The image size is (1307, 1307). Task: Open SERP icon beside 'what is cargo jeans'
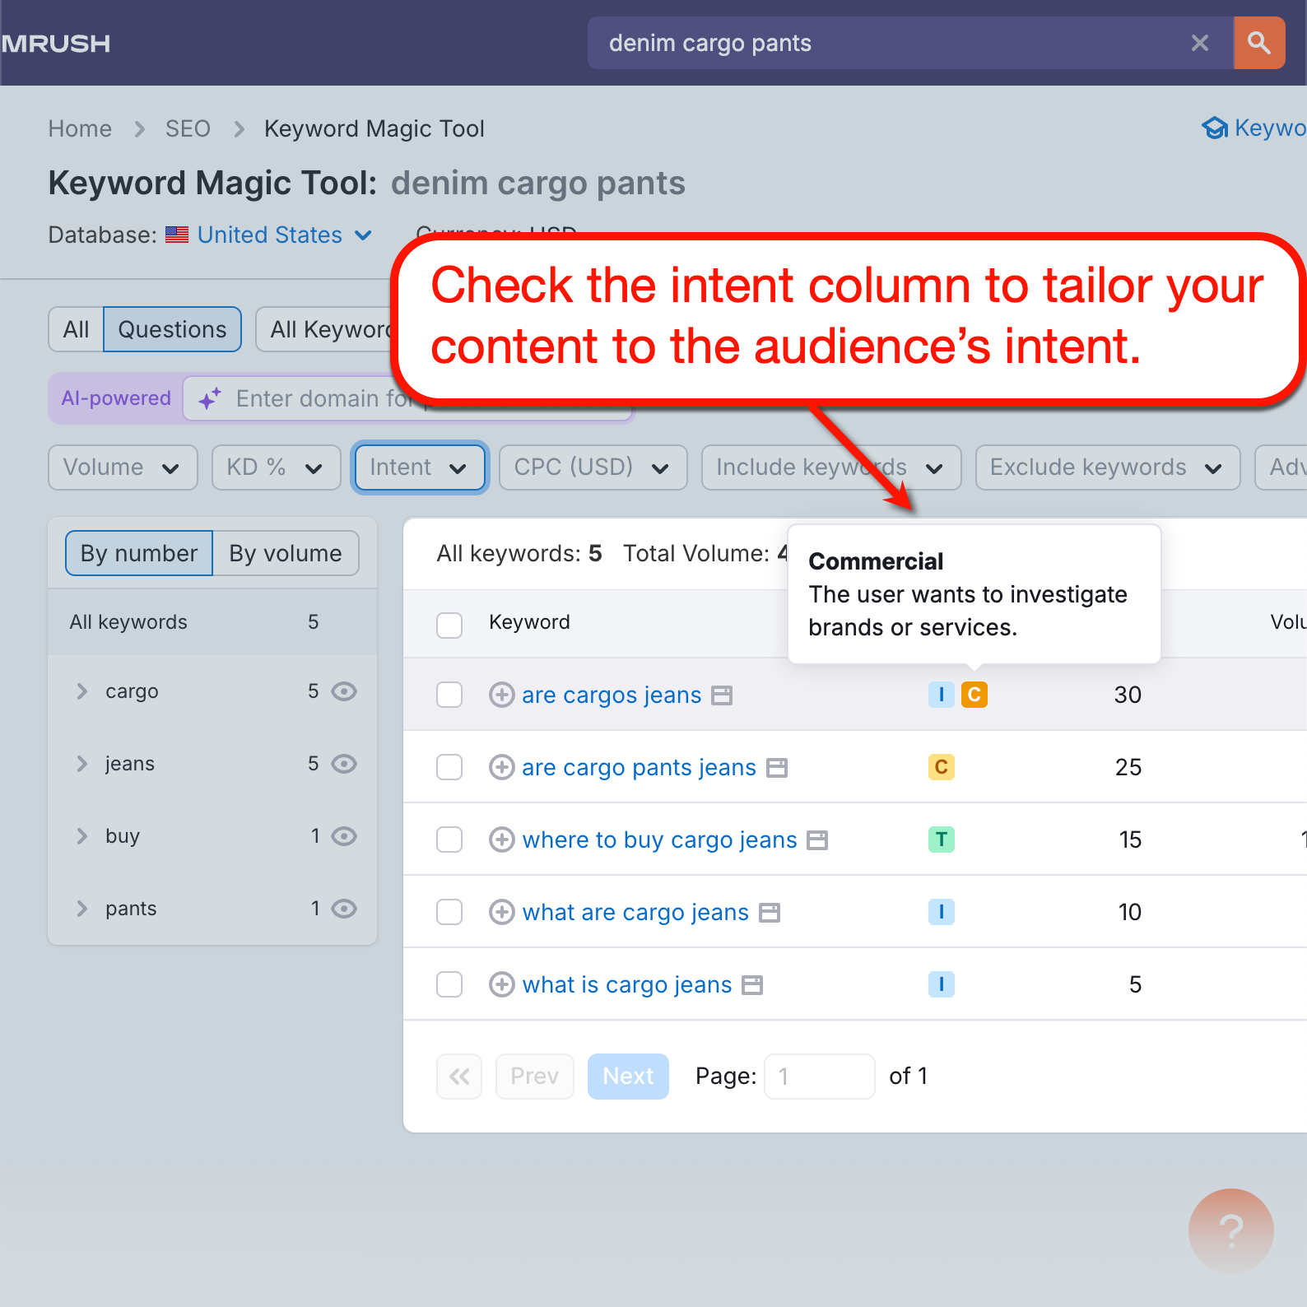tap(752, 985)
